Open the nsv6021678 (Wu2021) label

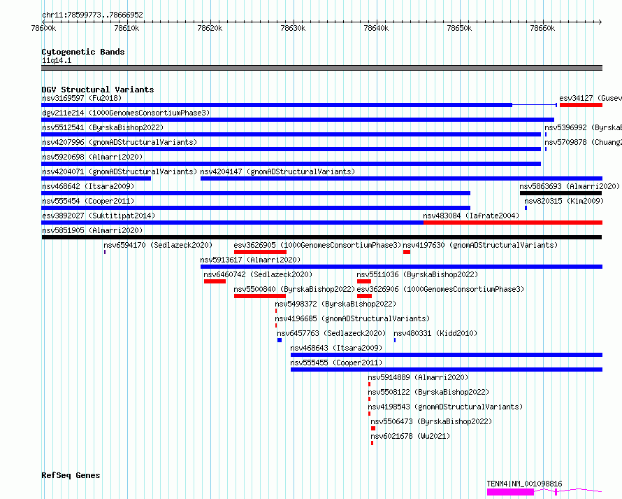click(x=410, y=436)
